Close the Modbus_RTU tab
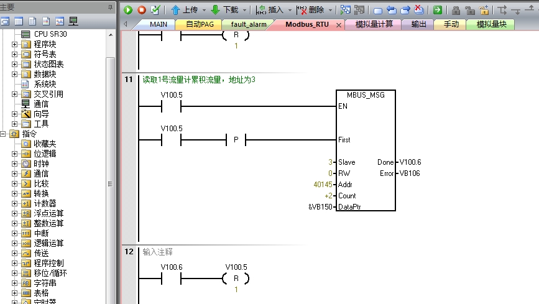The width and height of the screenshot is (539, 304). tap(339, 25)
